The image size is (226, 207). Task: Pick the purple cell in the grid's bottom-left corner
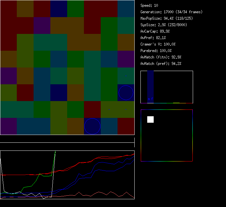click(8, 126)
